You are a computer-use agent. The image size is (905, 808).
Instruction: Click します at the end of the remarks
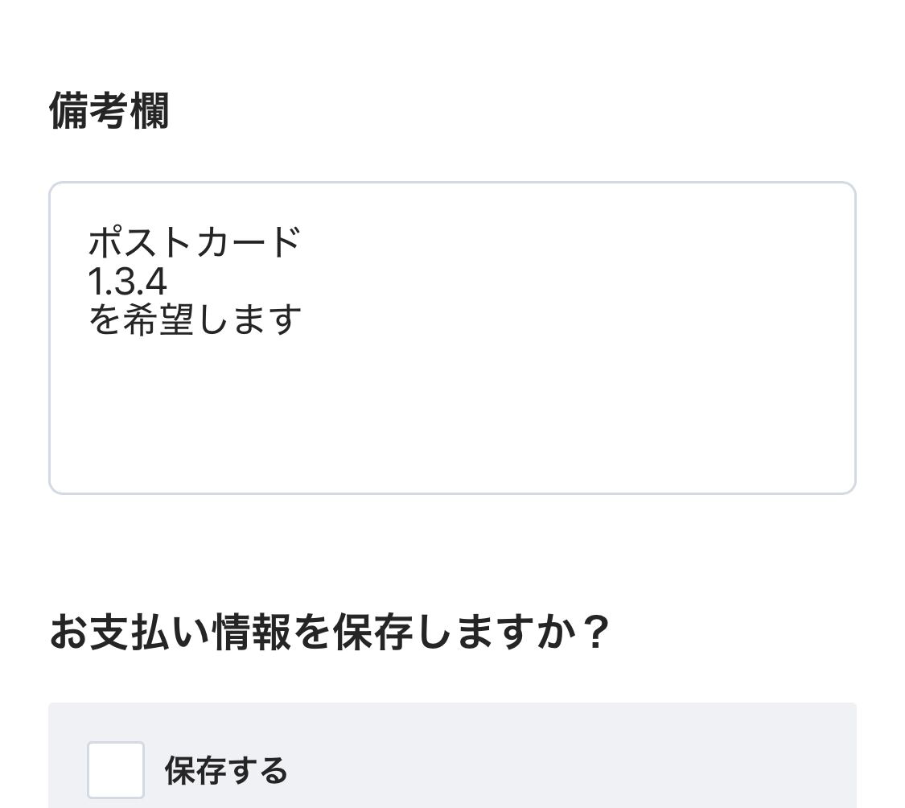coord(249,320)
